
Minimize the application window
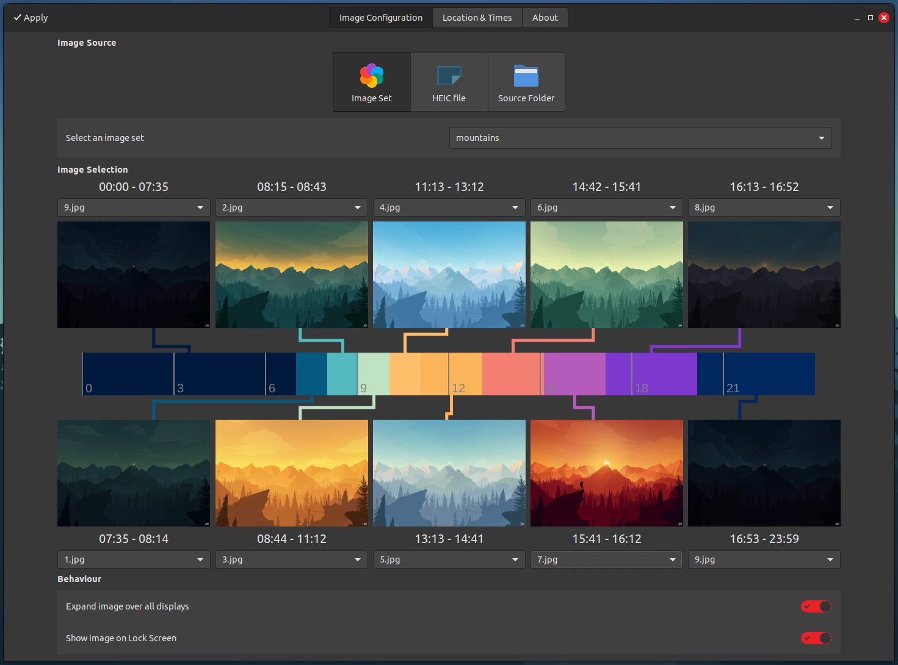856,18
